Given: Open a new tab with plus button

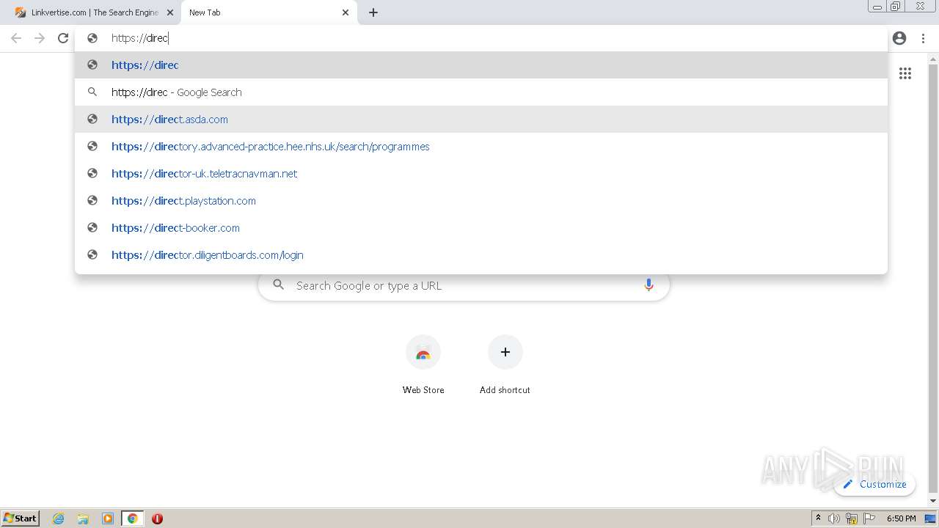Looking at the screenshot, I should 373,12.
